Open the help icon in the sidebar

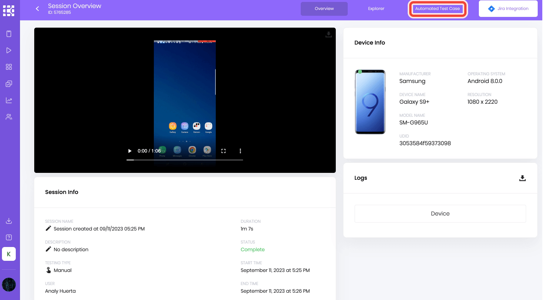coord(9,237)
